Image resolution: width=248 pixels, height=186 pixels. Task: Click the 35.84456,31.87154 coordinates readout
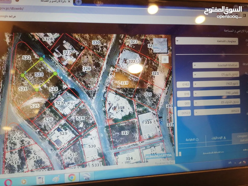(158, 156)
